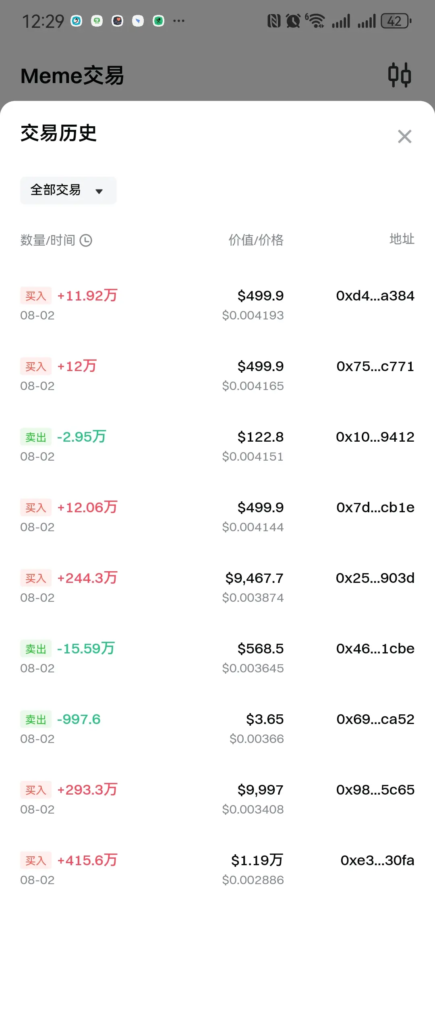Open address 0x7d...cb1e
This screenshot has width=435, height=1010.
375,507
